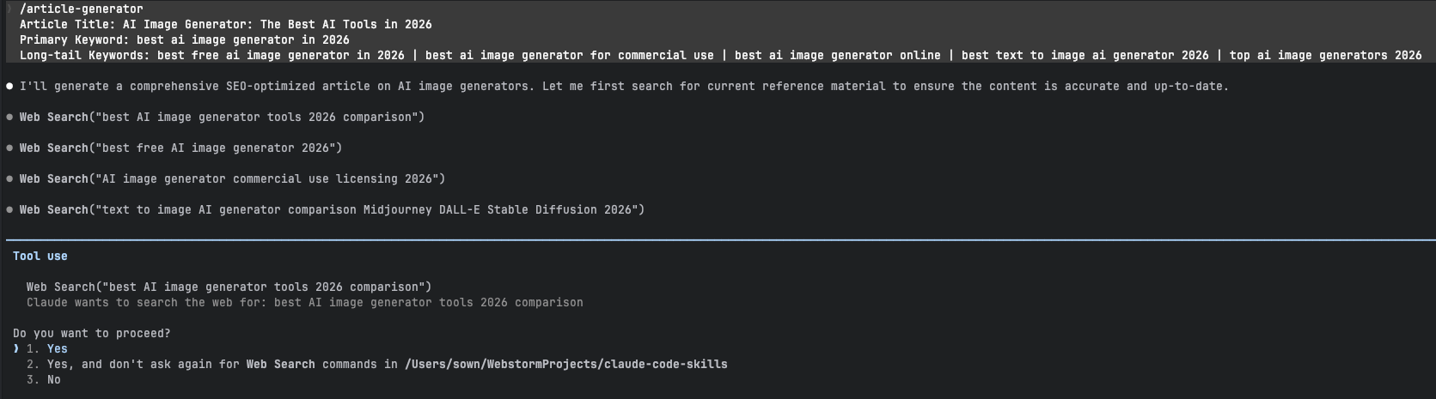Click the /article-generator slash command text

click(81, 9)
